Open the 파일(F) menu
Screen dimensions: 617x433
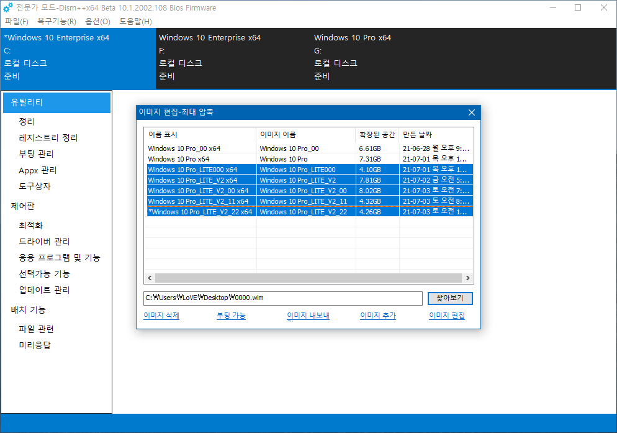(17, 21)
